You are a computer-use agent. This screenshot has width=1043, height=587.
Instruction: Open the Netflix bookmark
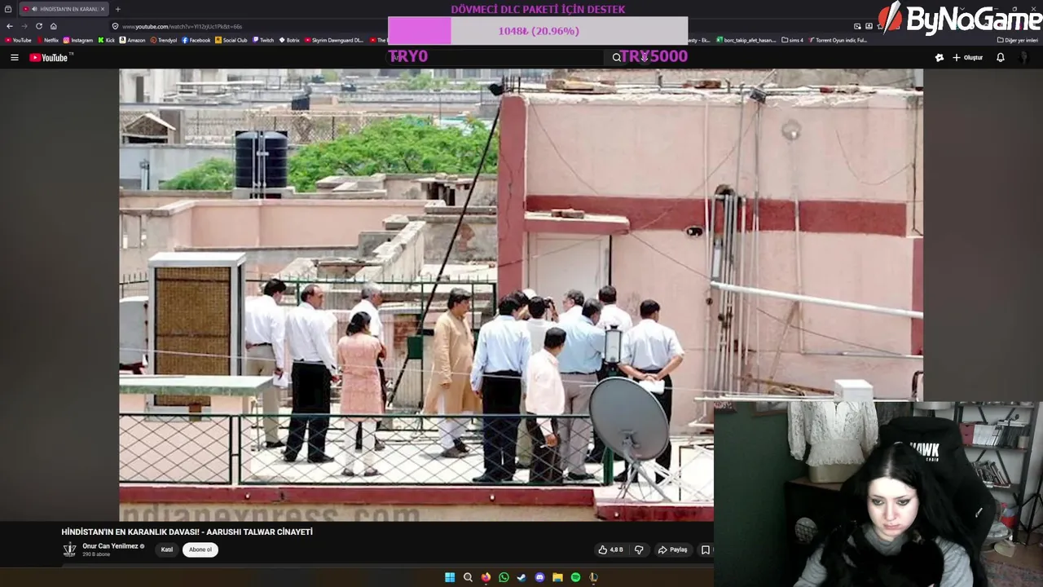pos(47,40)
